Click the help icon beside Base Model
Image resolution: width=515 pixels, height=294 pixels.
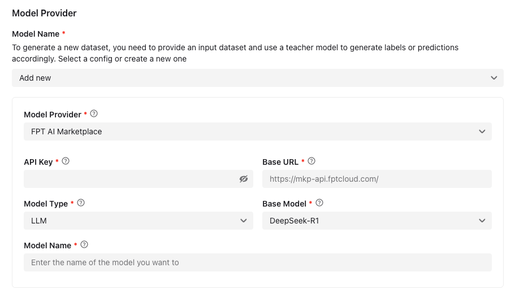(319, 203)
